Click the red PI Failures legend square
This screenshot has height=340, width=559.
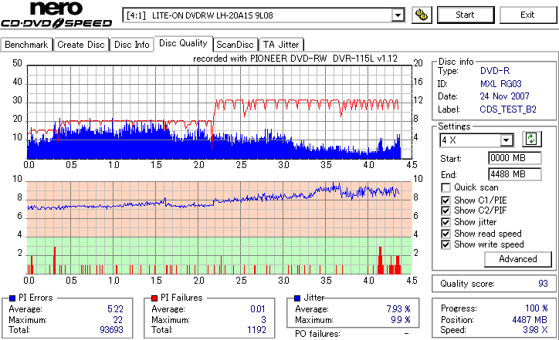154,298
